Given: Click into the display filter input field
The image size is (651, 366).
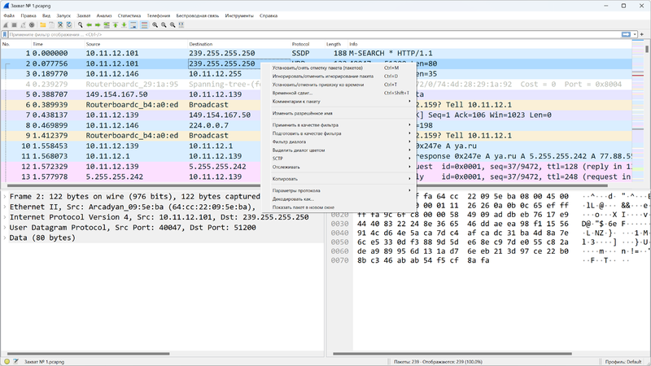Looking at the screenshot, I should pyautogui.click(x=314, y=34).
